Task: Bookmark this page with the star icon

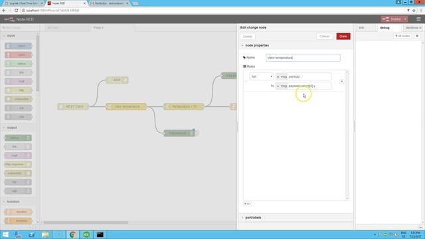Action: point(414,11)
